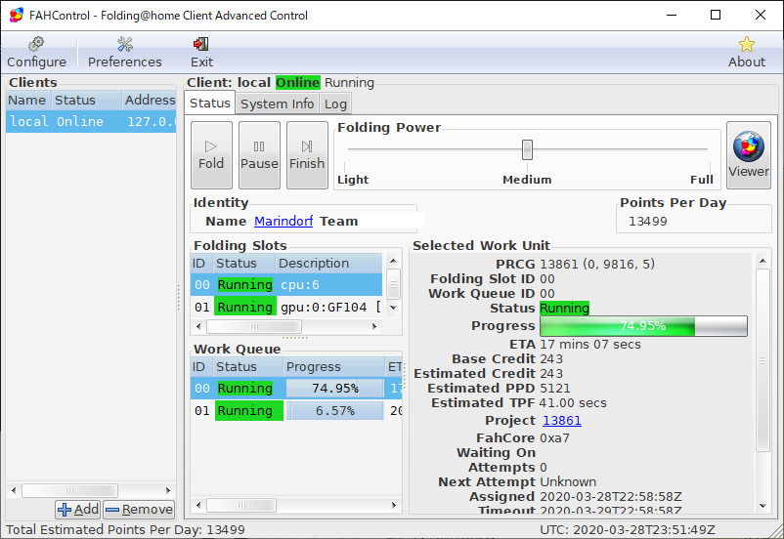Open the Configure toolbar icon
Screen dimensions: 784x539
coord(36,52)
